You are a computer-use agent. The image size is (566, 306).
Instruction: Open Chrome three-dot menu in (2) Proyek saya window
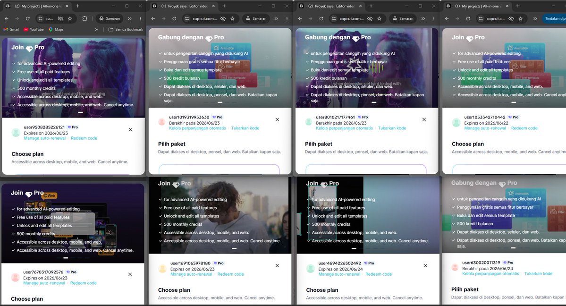(434, 18)
